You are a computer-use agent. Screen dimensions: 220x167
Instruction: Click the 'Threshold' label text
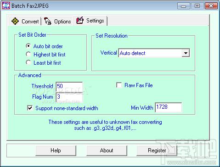pos(42,86)
